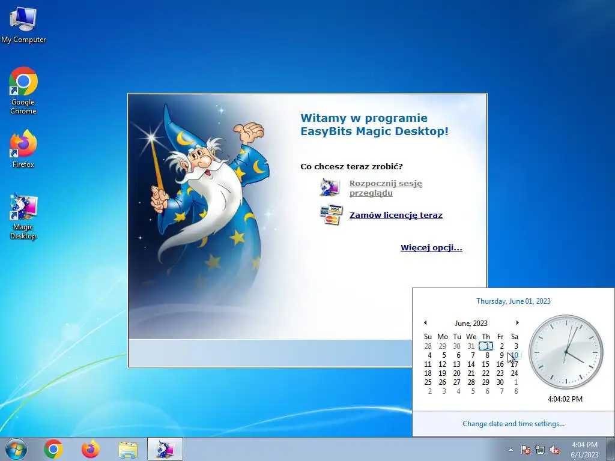Open network tray icon
The width and height of the screenshot is (615, 461).
[x=540, y=450]
